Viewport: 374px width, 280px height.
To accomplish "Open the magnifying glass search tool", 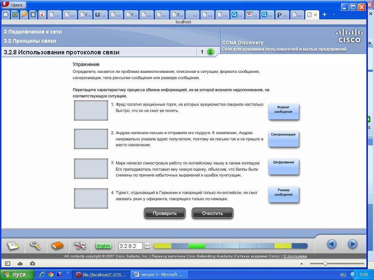I will [35, 245].
